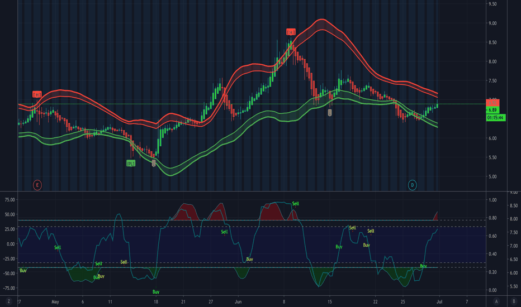Click the 'May' date label on the time axis
Viewport: 521px width, 307px height.
point(55,301)
